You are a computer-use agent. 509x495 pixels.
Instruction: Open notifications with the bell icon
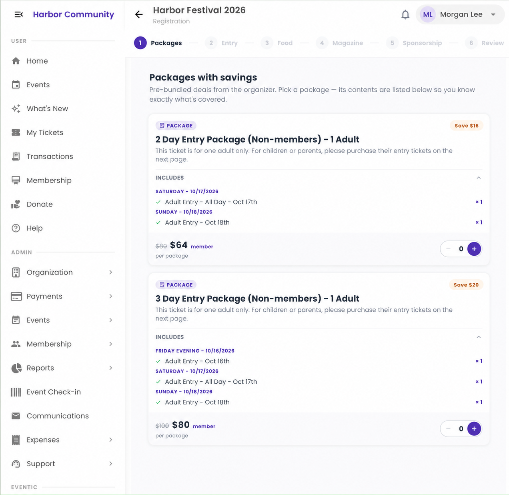(405, 15)
